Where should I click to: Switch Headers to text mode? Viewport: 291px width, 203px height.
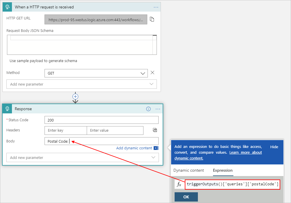(155, 130)
